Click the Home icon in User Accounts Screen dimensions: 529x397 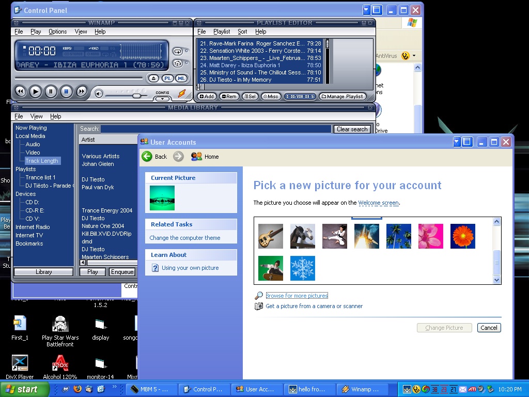tap(196, 156)
